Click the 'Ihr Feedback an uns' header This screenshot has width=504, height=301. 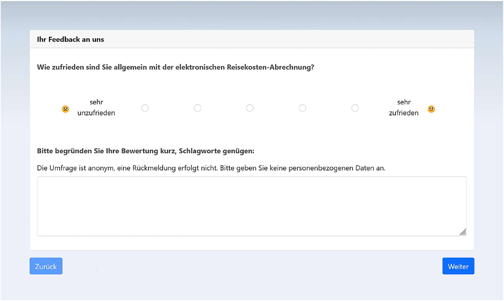click(70, 39)
